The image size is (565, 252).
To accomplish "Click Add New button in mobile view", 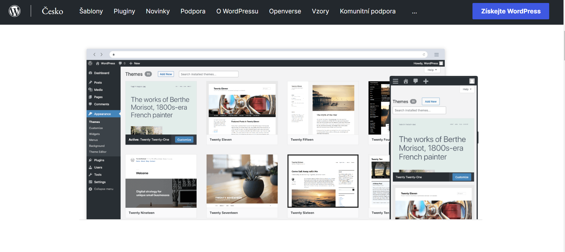I will click(431, 101).
